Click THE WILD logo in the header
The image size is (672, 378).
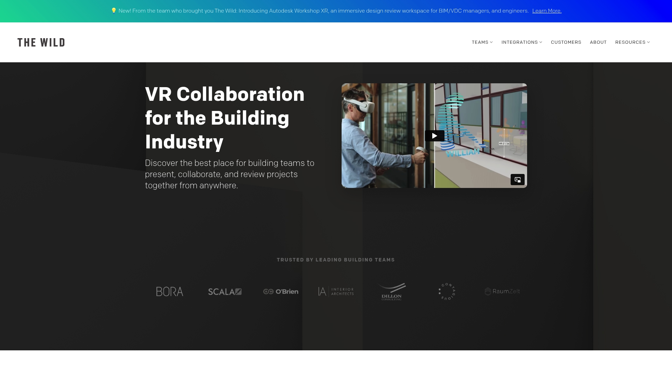41,42
